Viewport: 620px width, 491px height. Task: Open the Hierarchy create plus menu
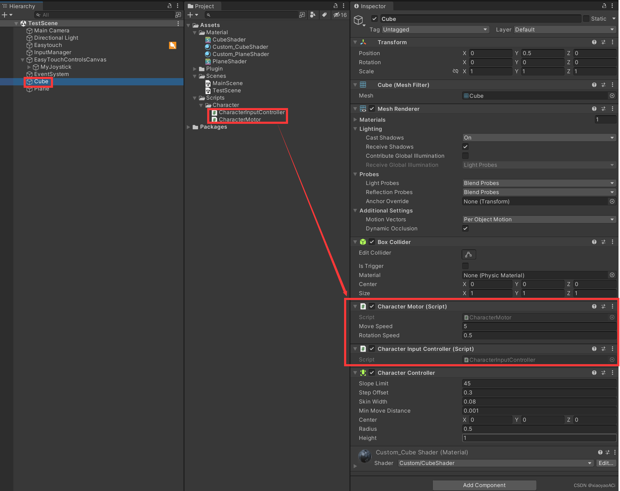pyautogui.click(x=7, y=15)
